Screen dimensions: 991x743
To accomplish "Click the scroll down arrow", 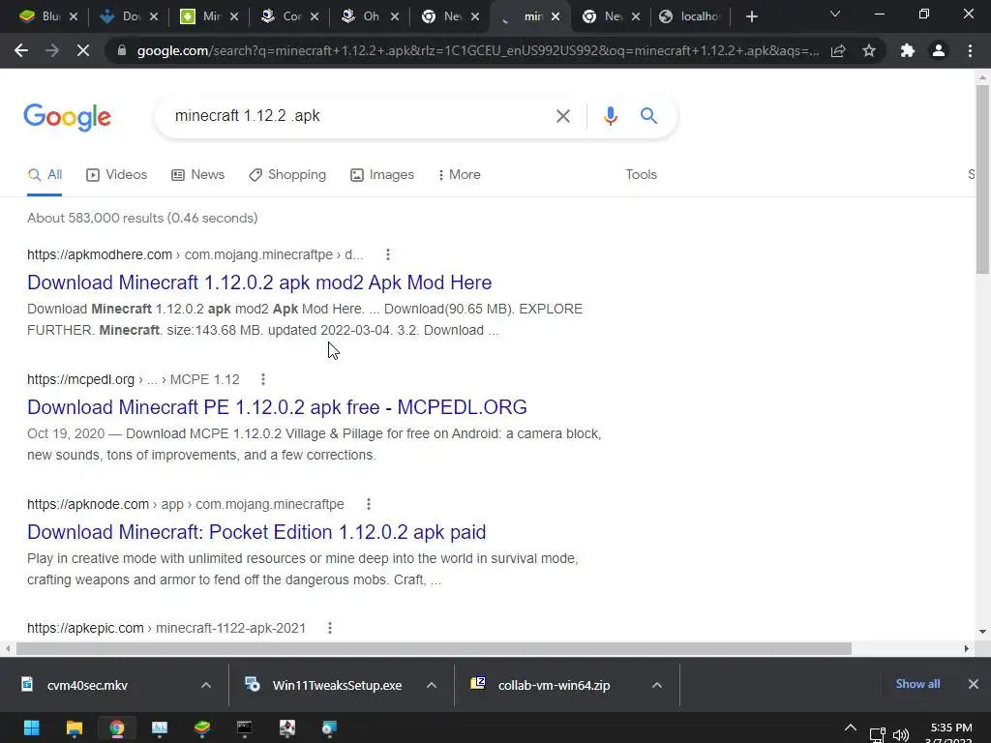I will click(982, 631).
